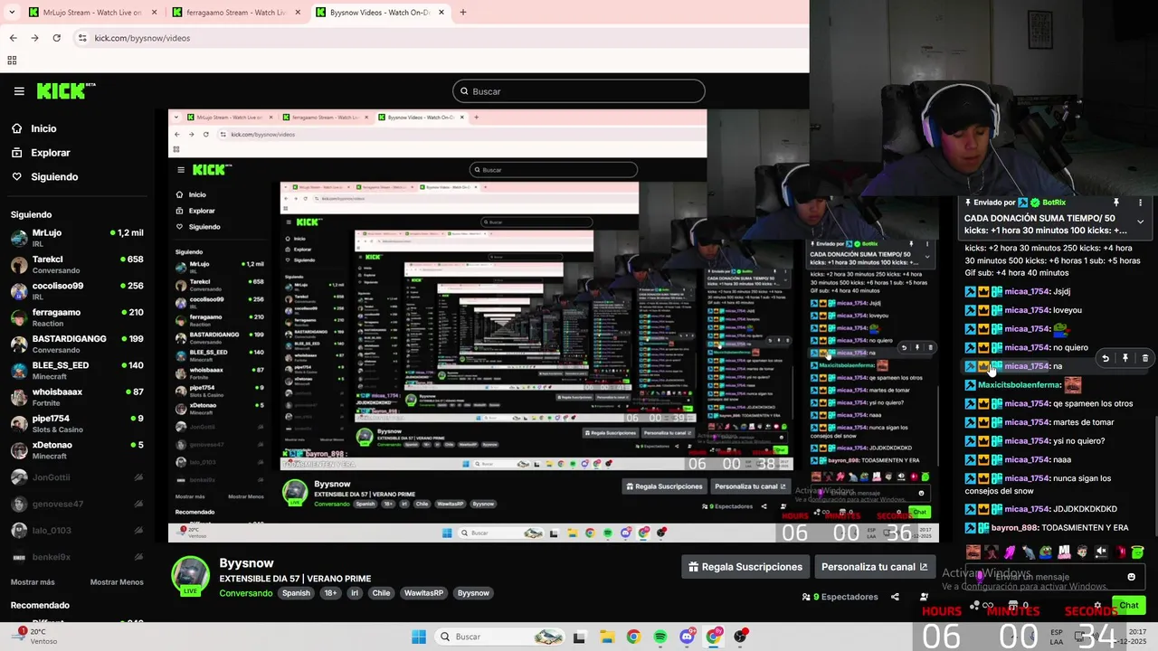Open OBS Studio from the taskbar

click(x=740, y=637)
